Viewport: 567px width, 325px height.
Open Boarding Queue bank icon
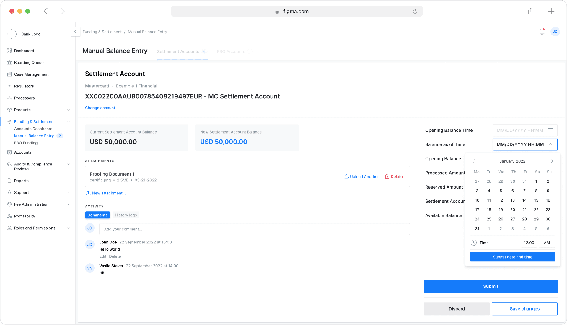click(9, 62)
